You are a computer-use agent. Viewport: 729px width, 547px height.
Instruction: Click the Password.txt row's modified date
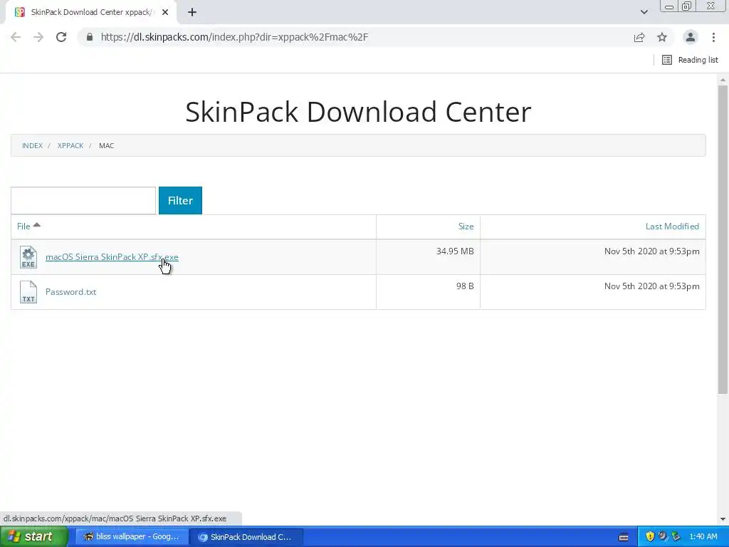tap(652, 286)
